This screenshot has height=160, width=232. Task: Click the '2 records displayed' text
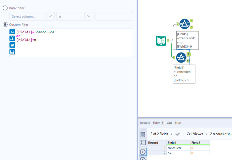coord(221,134)
